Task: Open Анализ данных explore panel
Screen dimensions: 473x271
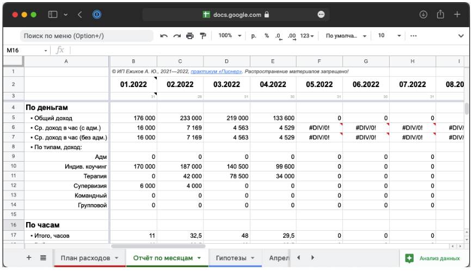Action: tap(433, 258)
